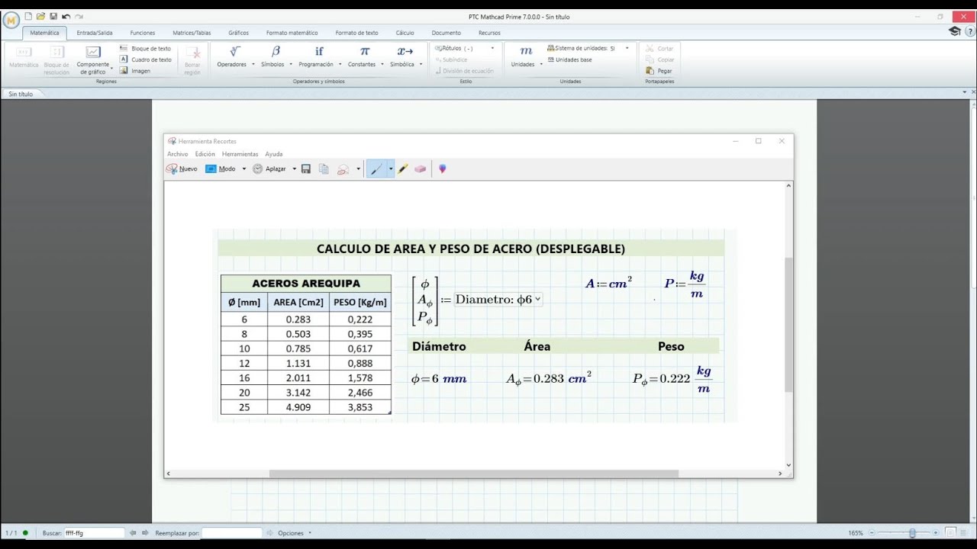The image size is (977, 549).
Task: Open the Unidades list
Action: point(526,56)
